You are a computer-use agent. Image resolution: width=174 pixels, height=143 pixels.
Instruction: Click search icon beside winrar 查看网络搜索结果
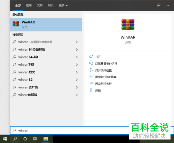click(x=14, y=42)
